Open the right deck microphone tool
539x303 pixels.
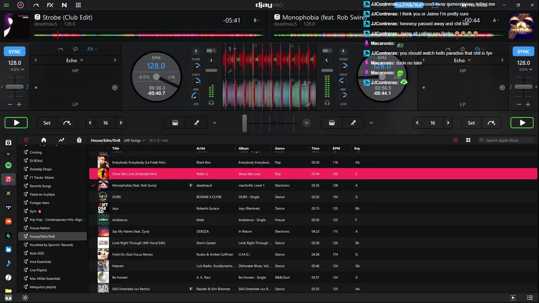coord(353,123)
